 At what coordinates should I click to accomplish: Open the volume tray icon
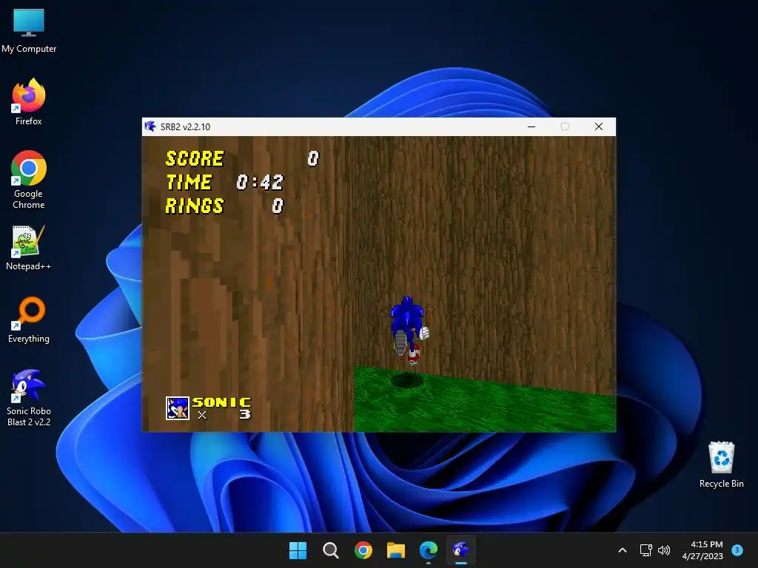tap(664, 550)
